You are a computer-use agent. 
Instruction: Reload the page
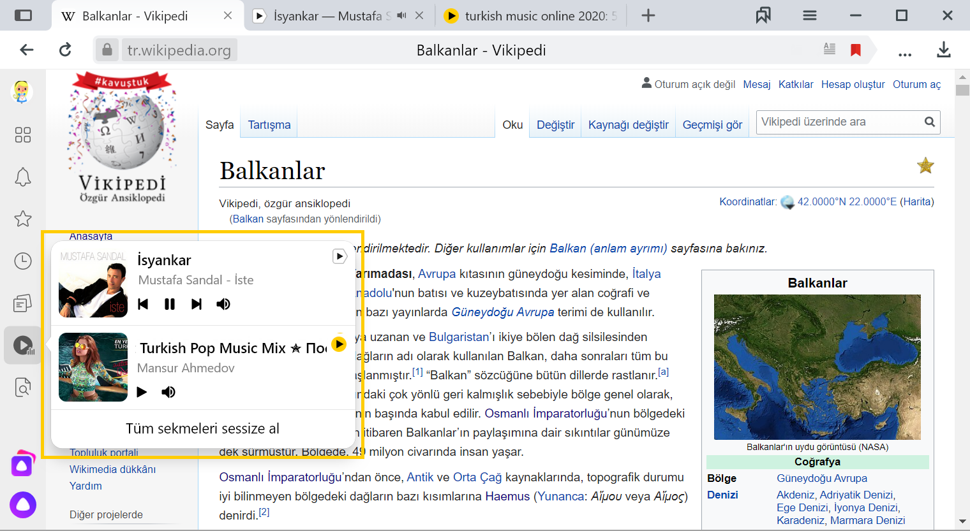coord(65,50)
